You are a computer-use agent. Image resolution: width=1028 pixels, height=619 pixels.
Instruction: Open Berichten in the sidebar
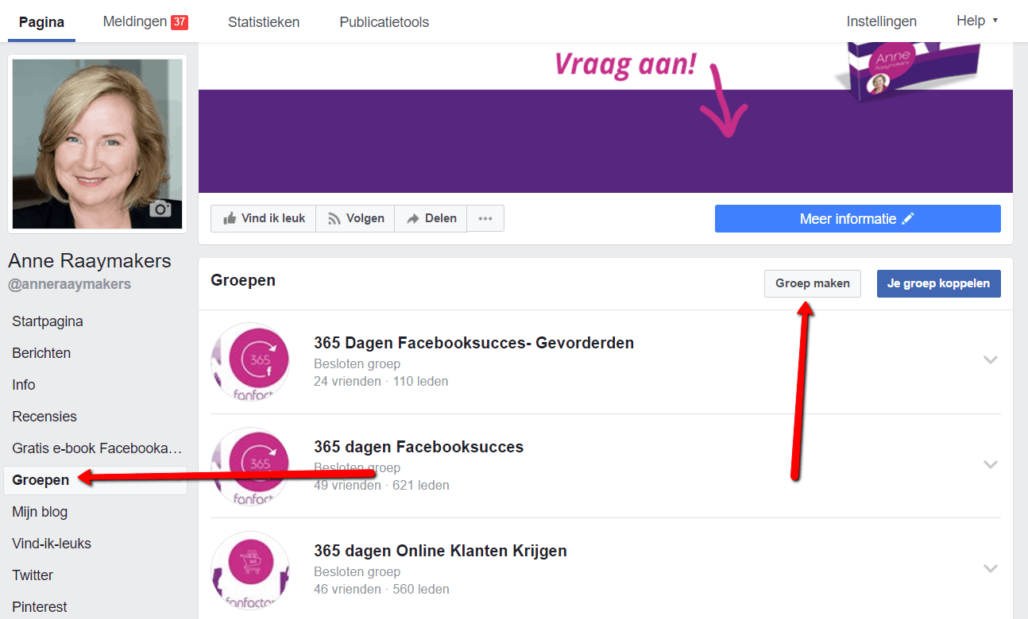41,353
